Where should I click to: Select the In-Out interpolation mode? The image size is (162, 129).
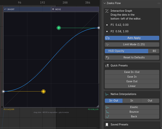coord(114,101)
